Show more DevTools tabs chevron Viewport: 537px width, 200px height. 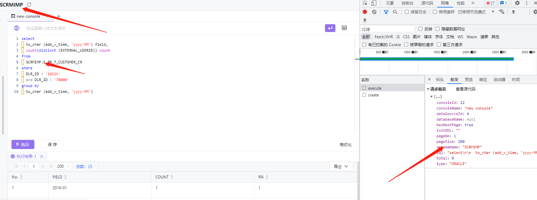pos(473,3)
